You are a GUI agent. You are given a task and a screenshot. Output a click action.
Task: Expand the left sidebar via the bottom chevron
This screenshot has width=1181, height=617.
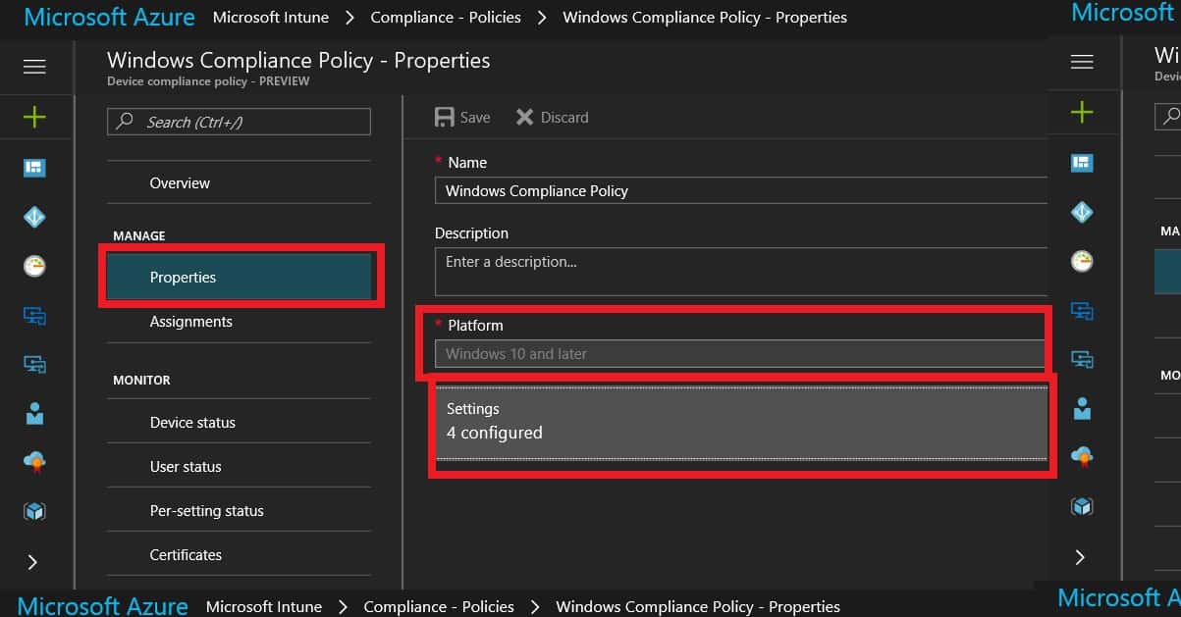coord(32,562)
